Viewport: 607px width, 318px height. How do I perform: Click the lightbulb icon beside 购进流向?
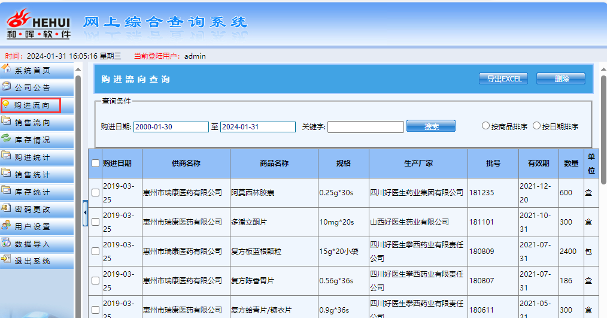click(x=7, y=104)
